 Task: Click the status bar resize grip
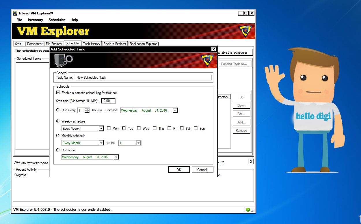[253, 210]
